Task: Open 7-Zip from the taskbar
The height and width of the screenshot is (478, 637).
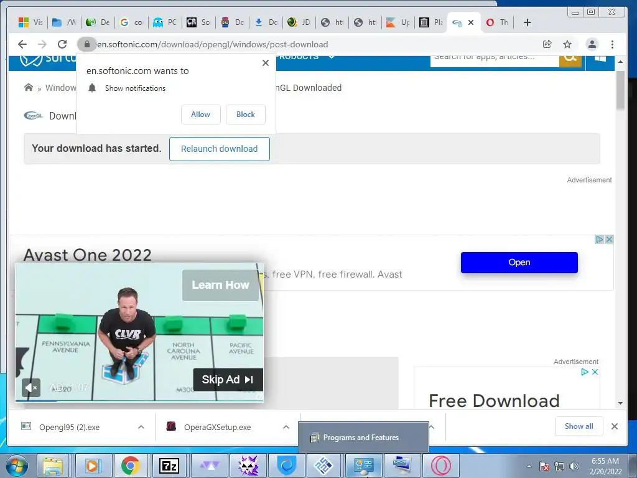Action: [169, 466]
